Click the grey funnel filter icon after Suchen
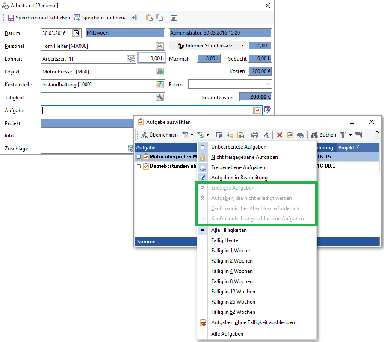The image size is (384, 342). coord(343,135)
